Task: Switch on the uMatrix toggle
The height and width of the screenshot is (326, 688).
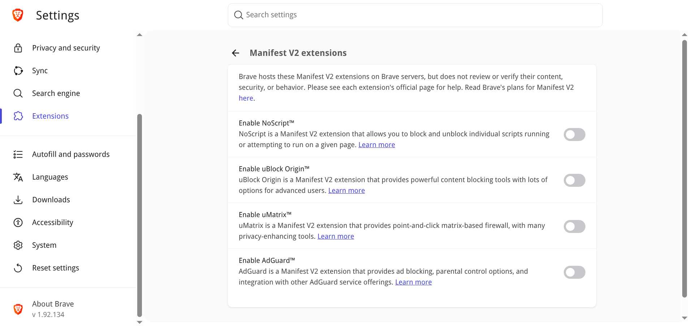Action: click(x=574, y=226)
